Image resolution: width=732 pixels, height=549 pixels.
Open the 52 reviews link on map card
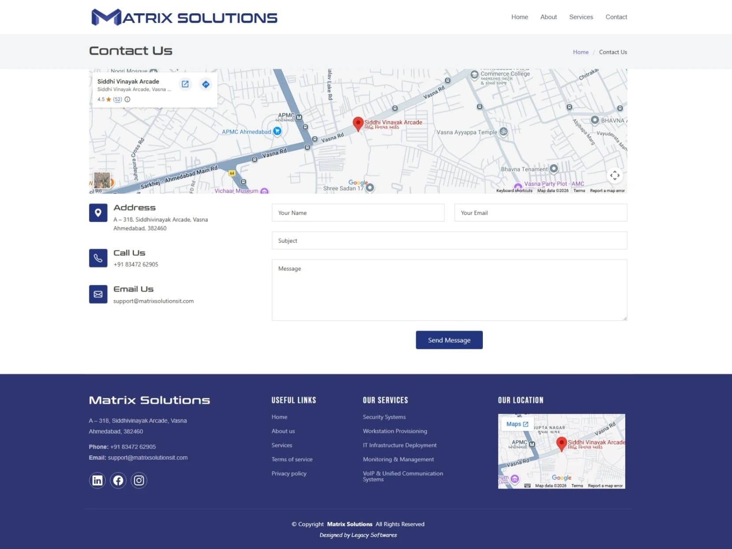coord(117,100)
